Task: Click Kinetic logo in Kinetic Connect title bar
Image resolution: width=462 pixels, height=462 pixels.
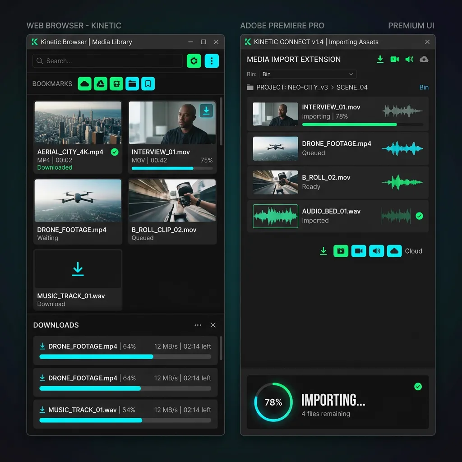Action: (248, 42)
